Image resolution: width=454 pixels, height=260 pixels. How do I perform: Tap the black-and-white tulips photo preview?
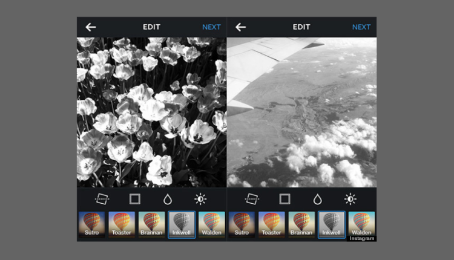(151, 112)
